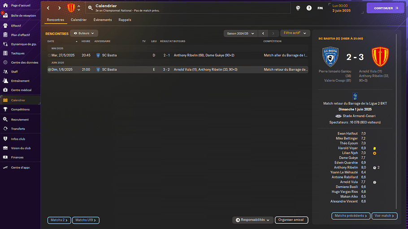Open the Tactiques sidebar icon

click(x=5, y=53)
